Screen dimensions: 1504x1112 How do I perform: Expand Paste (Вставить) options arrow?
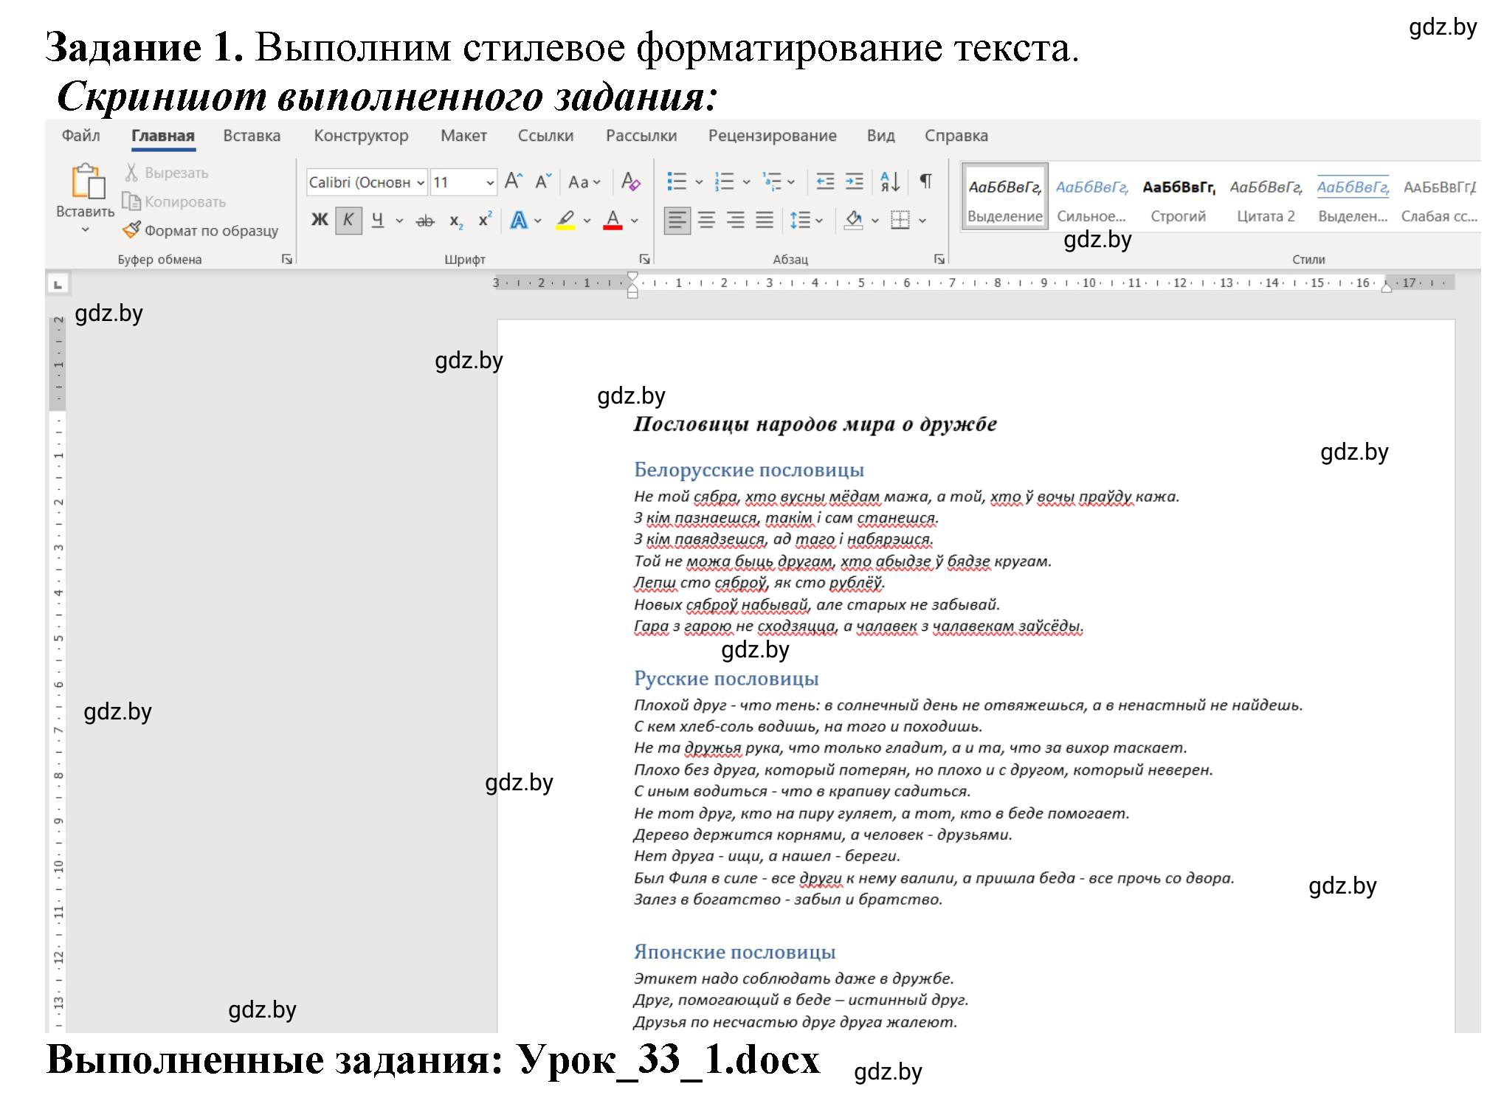click(x=86, y=230)
